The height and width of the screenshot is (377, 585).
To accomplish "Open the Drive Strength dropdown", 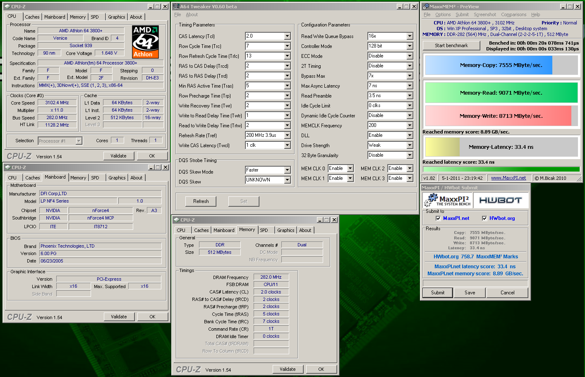I will click(x=410, y=145).
